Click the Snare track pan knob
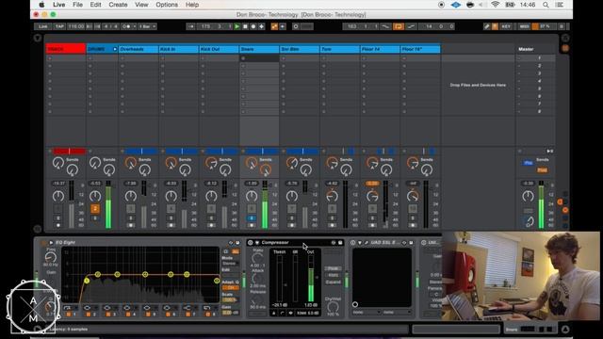This screenshot has width=603, height=339. pos(252,196)
